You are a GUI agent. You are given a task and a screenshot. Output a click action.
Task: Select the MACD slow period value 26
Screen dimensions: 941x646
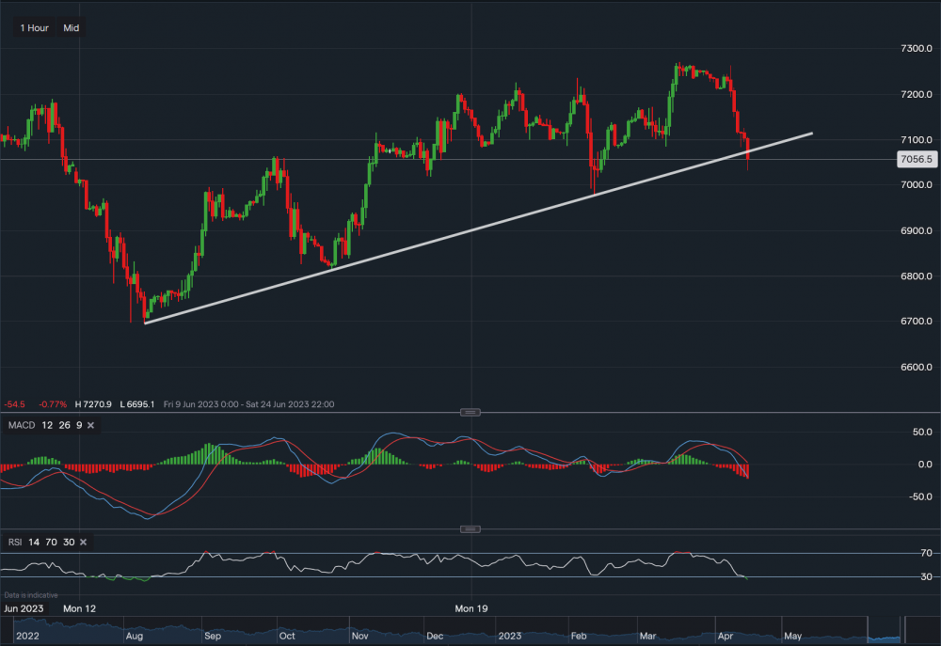(65, 426)
